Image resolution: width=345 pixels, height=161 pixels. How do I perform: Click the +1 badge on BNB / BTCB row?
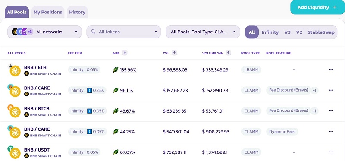[x=314, y=111]
